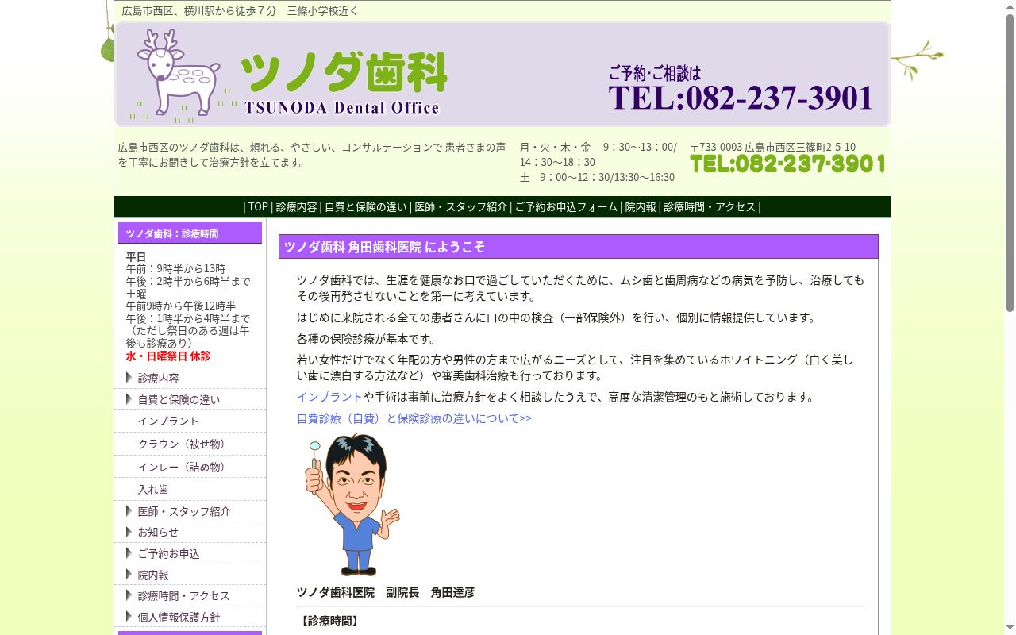Open sidebar link 個人情報保護方針
1016x635 pixels.
[179, 618]
